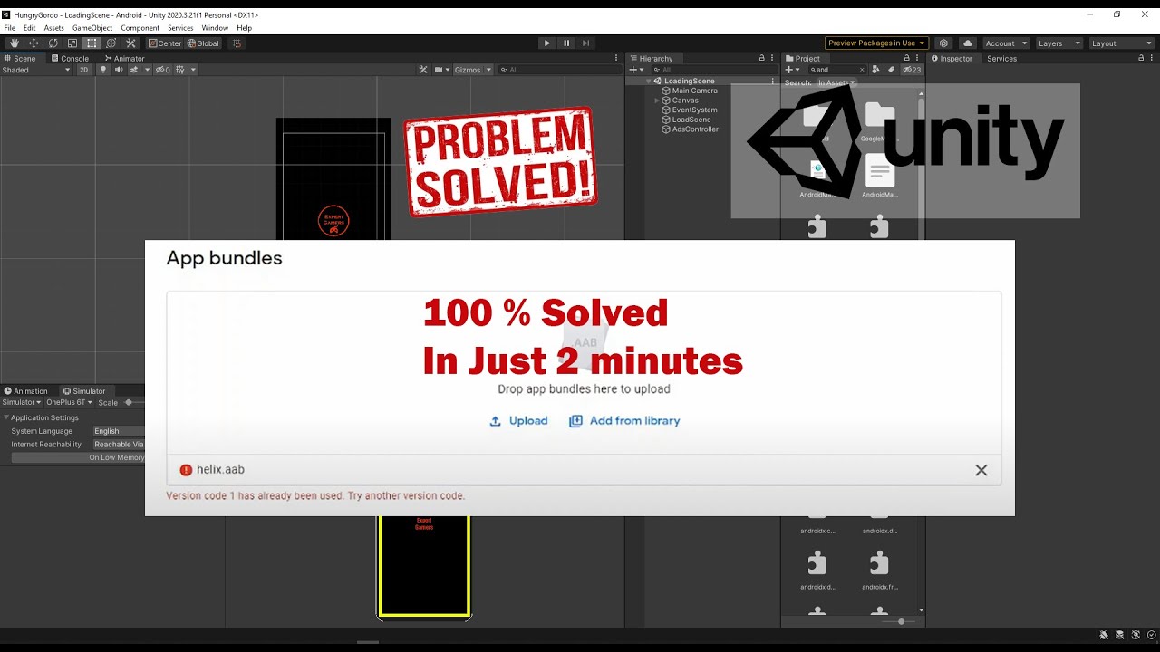Open the Layout dropdown
The height and width of the screenshot is (652, 1160).
click(x=1121, y=43)
